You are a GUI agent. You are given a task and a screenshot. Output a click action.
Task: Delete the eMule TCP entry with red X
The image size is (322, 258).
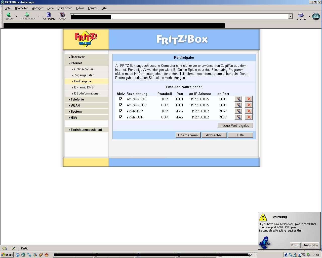point(249,111)
